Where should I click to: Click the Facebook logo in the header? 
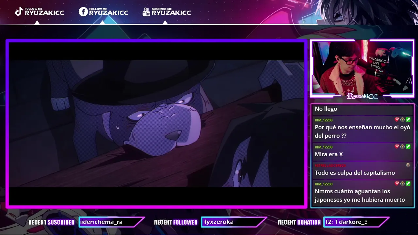pyautogui.click(x=83, y=11)
